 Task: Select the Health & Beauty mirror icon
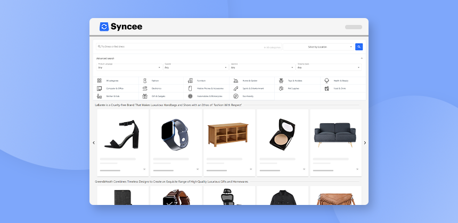click(326, 81)
